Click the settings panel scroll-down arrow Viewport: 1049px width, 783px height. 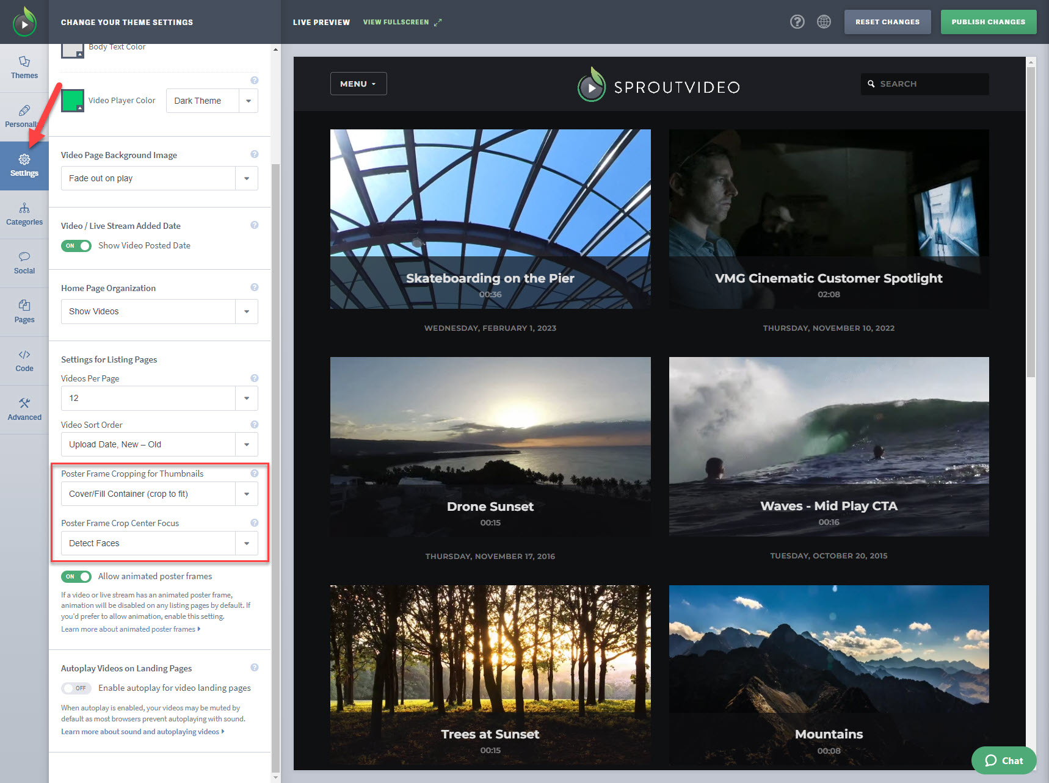(275, 778)
